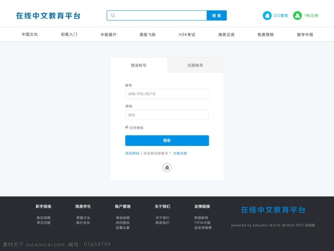Open footer link 常见问题
The width and height of the screenshot is (334, 251).
coord(43,223)
